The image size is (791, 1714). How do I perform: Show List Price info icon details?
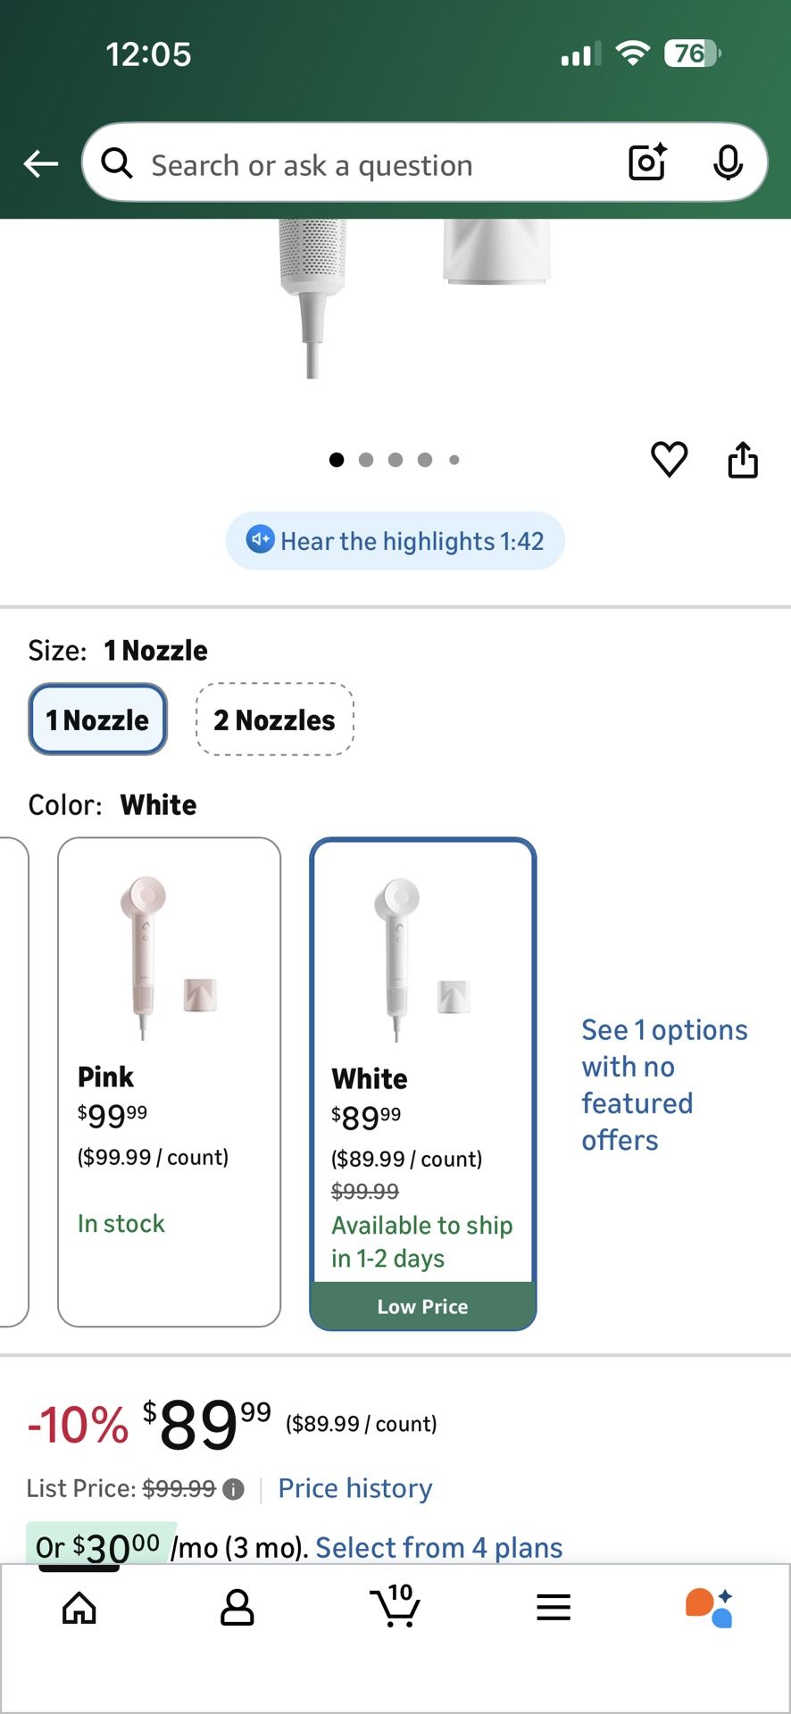coord(234,1489)
